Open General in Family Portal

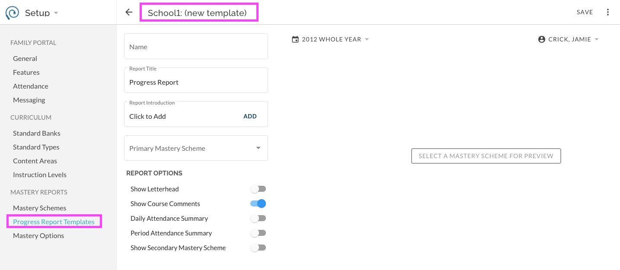click(25, 58)
